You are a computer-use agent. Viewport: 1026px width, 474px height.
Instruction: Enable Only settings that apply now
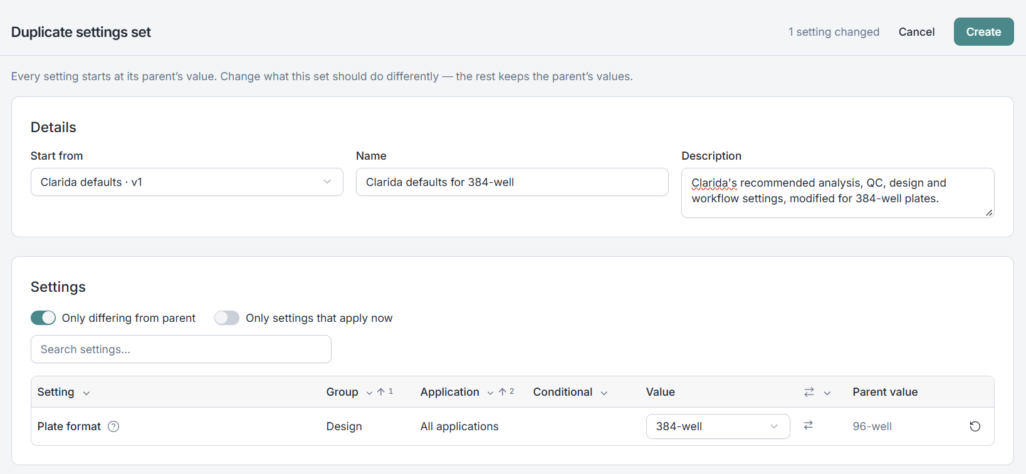tap(227, 318)
